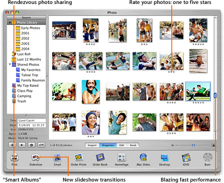This screenshot has width=224, height=183.
Task: Click the 1 of 8128 photos status text
Action: click(61, 145)
